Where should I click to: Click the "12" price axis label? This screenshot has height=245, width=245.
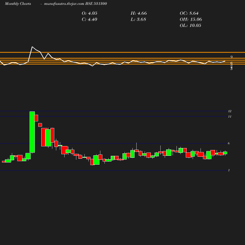coord(230,111)
